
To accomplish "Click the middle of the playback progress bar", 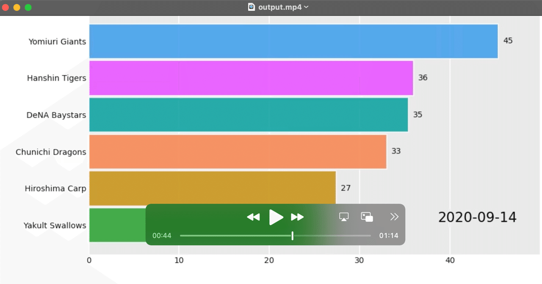I will (x=275, y=235).
